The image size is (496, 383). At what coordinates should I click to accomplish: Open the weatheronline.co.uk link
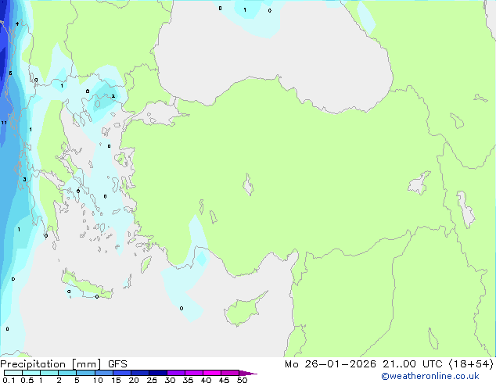[430, 376]
